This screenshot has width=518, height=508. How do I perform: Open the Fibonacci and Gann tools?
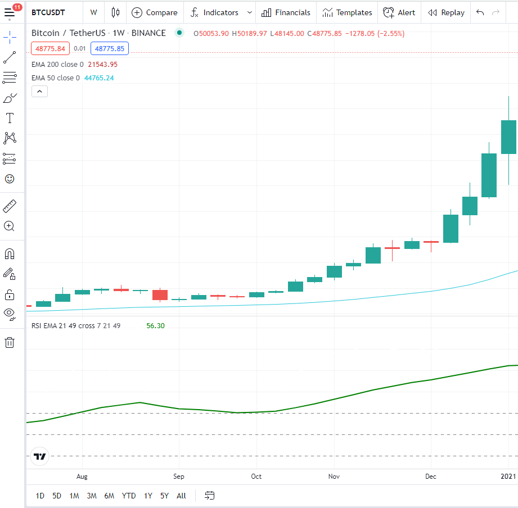[x=10, y=78]
